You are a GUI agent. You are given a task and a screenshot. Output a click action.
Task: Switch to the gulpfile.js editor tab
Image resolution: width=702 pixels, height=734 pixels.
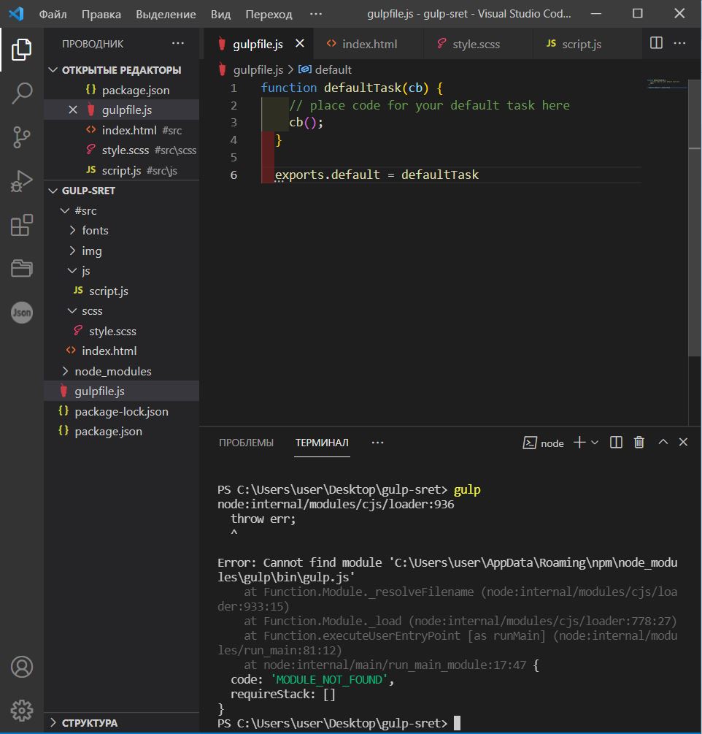pos(258,44)
